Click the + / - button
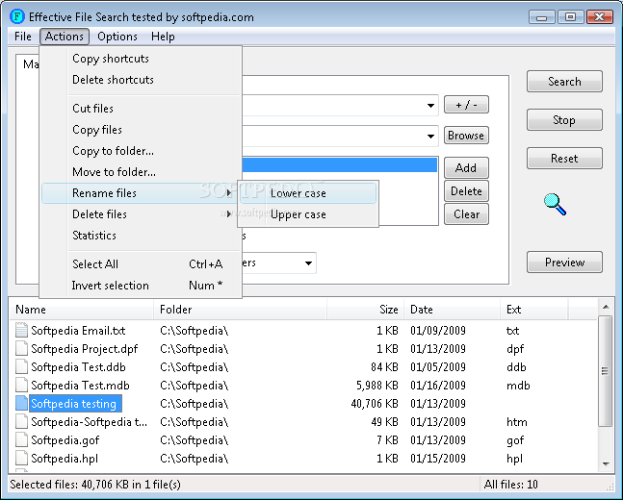Image resolution: width=623 pixels, height=500 pixels. 466,105
